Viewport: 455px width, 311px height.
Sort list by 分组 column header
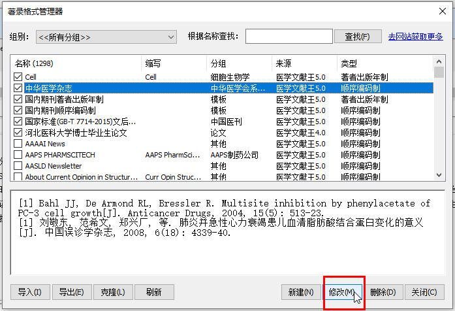tap(239, 63)
